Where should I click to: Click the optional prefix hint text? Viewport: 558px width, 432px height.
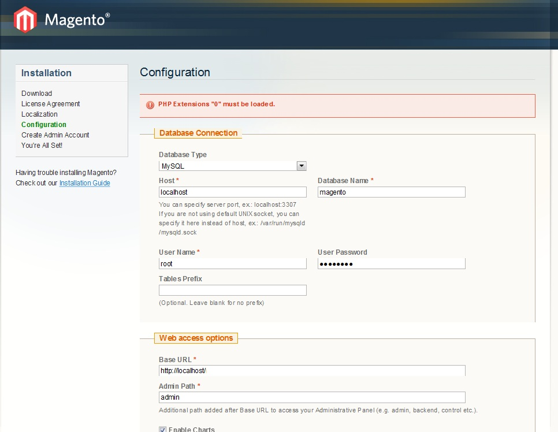(x=211, y=303)
